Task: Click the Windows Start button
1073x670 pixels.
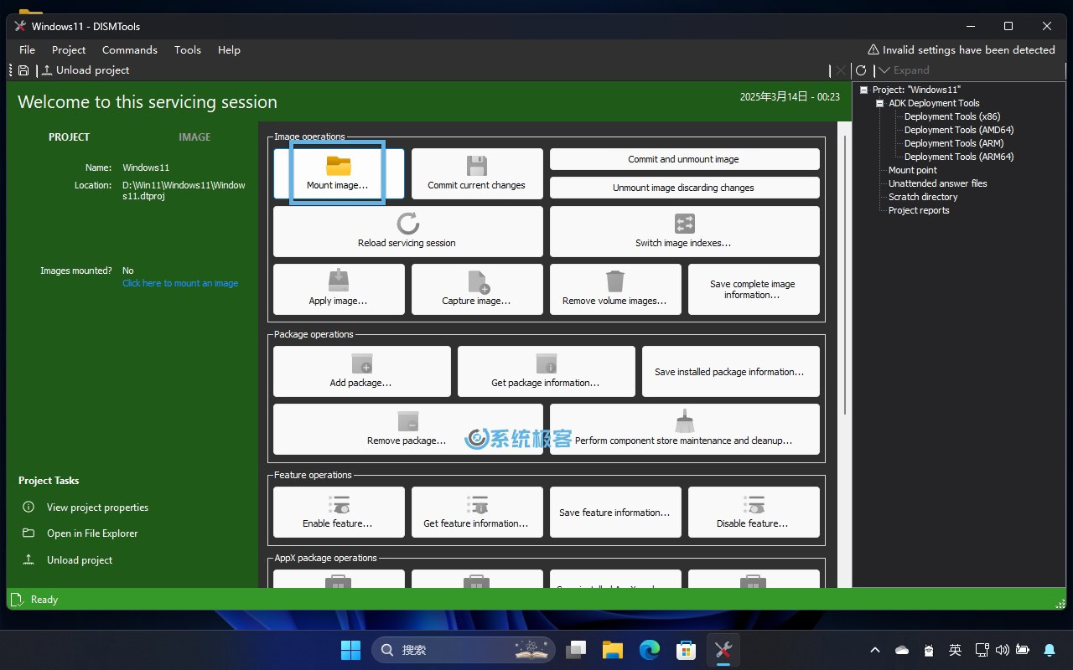Action: pyautogui.click(x=350, y=649)
